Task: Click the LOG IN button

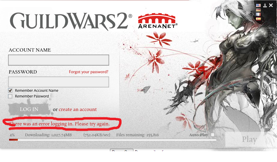Action: [29, 109]
